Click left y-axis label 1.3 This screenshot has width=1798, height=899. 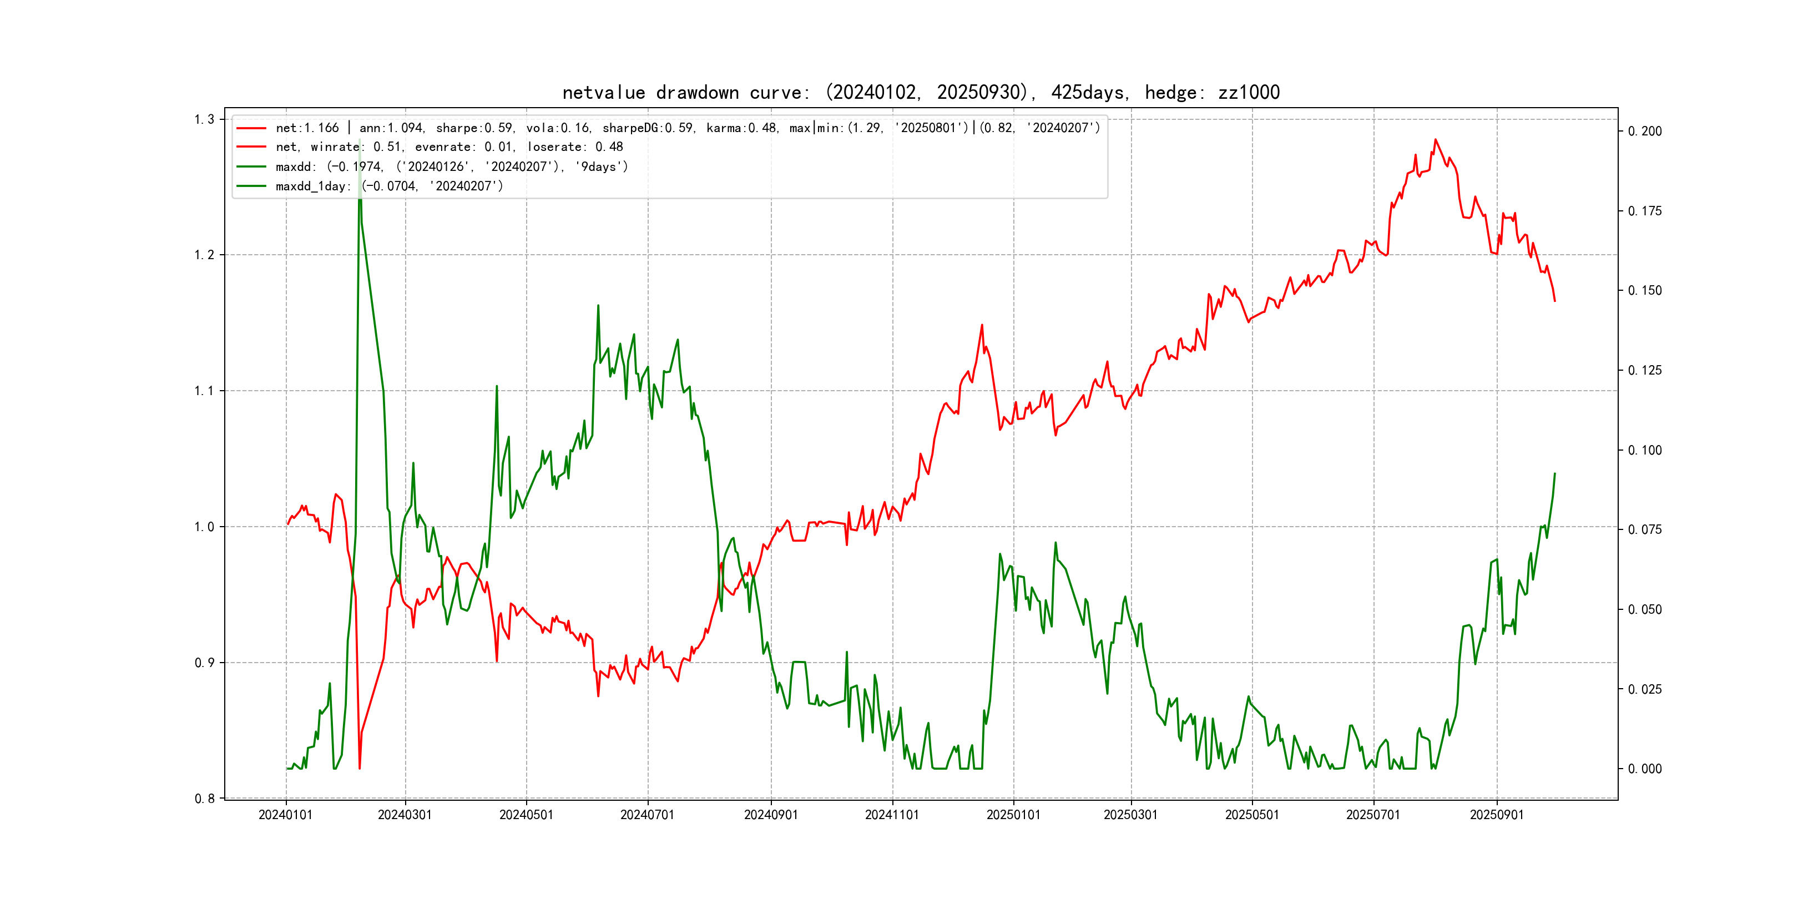204,119
